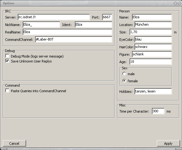Screen dimensions: 182x150
Task: Select the female radio button
Action: [124, 81]
